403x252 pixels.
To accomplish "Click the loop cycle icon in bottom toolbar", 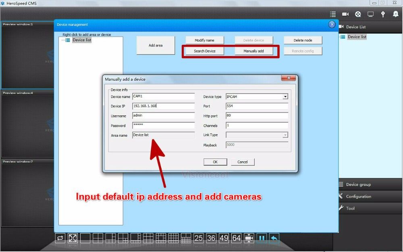I will pyautogui.click(x=60, y=238).
